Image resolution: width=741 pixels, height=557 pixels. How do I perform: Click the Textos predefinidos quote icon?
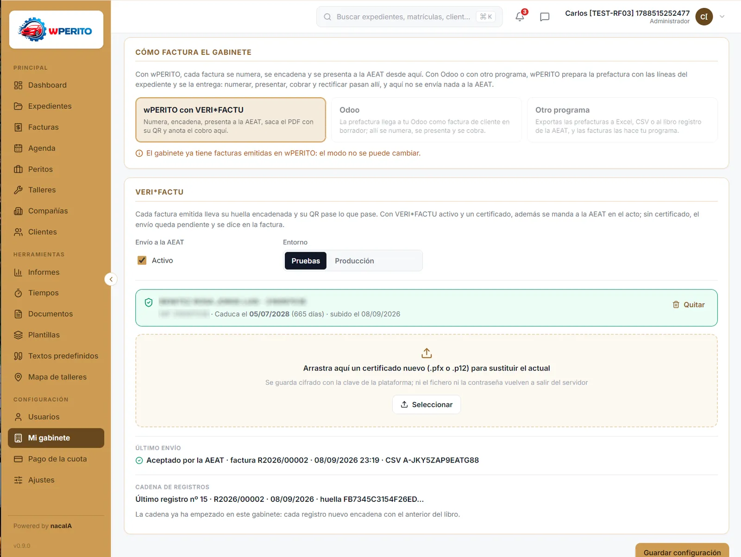tap(18, 356)
